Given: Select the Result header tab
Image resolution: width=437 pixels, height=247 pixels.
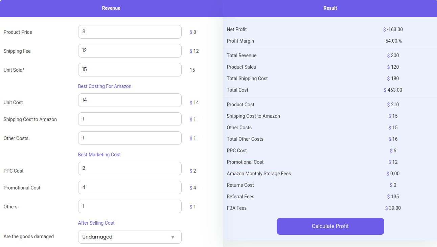Looking at the screenshot, I should (x=330, y=8).
